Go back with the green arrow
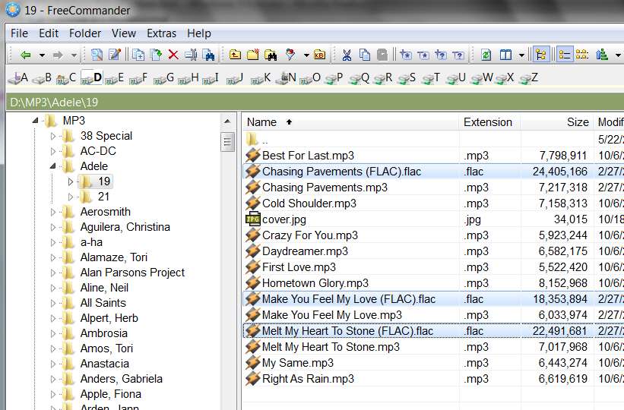This screenshot has height=410, width=624. (26, 55)
